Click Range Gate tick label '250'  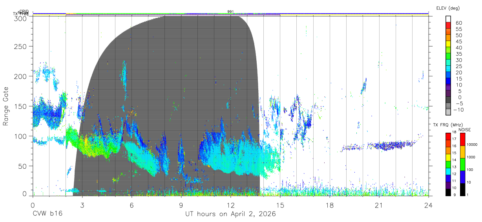(21, 47)
